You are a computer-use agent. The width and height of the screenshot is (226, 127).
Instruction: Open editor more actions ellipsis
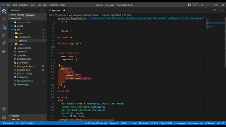coord(223,10)
